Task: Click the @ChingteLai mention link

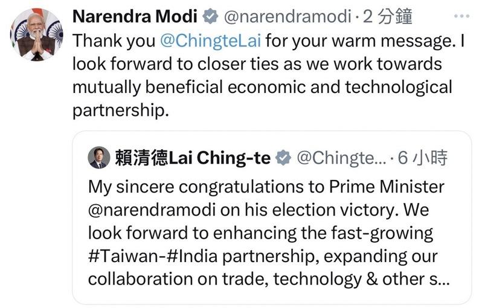Action: point(211,41)
